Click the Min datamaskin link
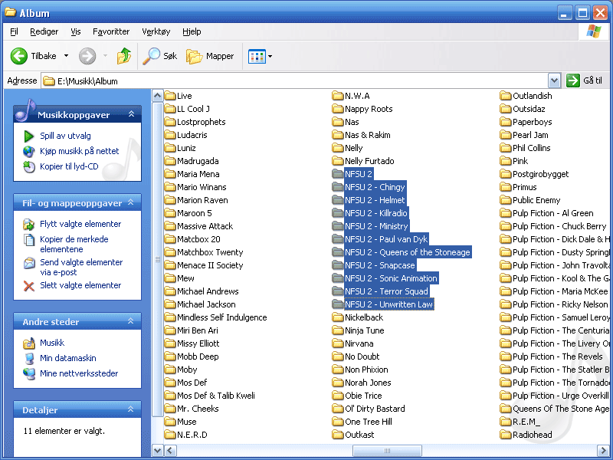This screenshot has width=613, height=460. point(68,358)
